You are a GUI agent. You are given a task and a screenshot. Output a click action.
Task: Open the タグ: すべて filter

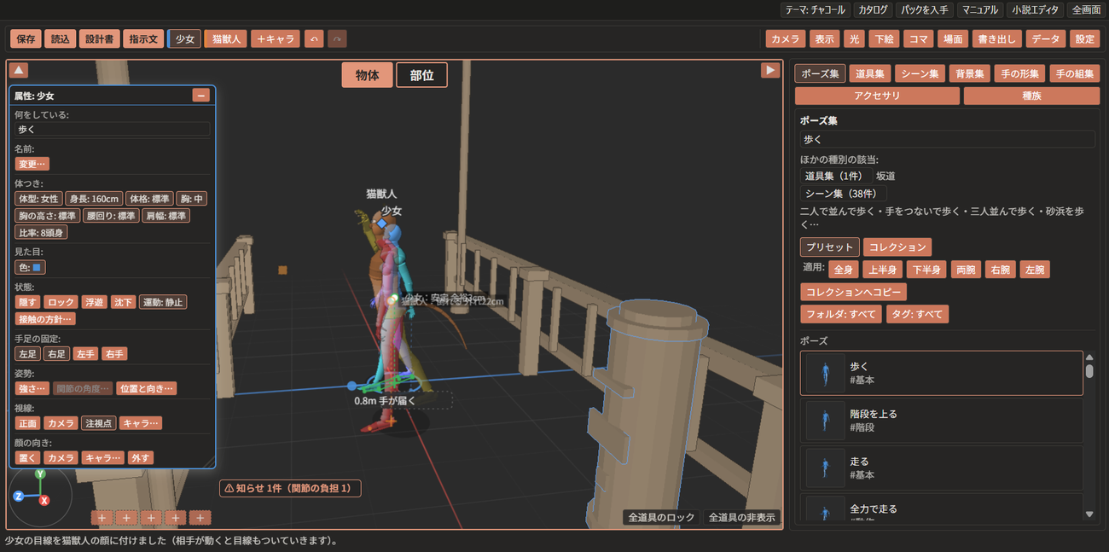(917, 314)
